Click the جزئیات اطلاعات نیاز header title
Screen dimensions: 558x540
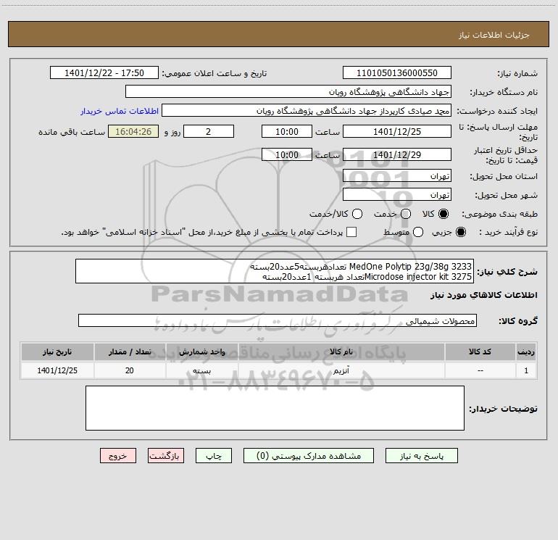(494, 35)
